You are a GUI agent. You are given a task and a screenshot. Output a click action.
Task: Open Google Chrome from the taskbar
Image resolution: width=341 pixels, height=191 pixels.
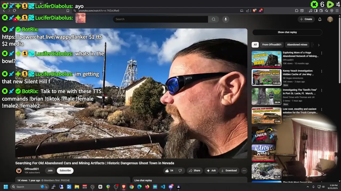point(132,187)
